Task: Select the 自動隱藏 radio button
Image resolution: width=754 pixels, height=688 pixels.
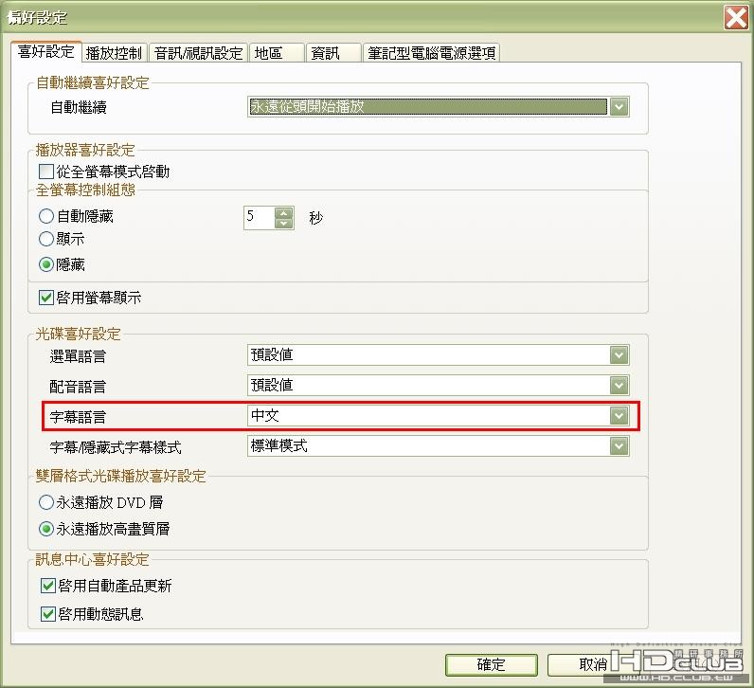Action: tap(46, 216)
